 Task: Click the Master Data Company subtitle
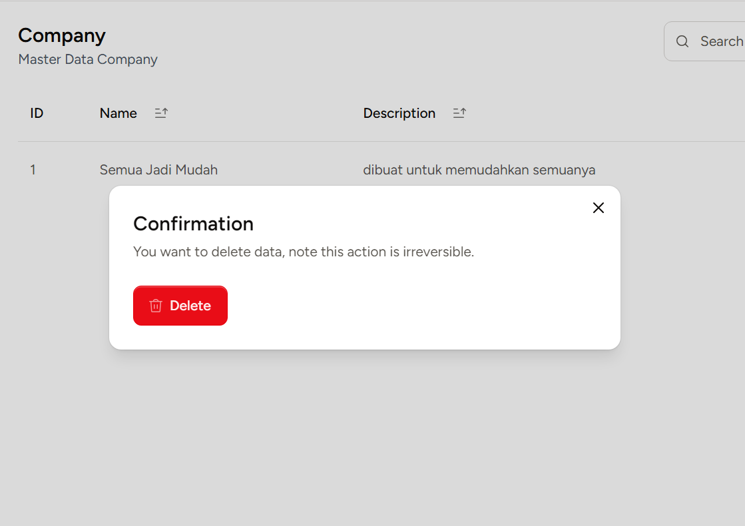point(88,59)
